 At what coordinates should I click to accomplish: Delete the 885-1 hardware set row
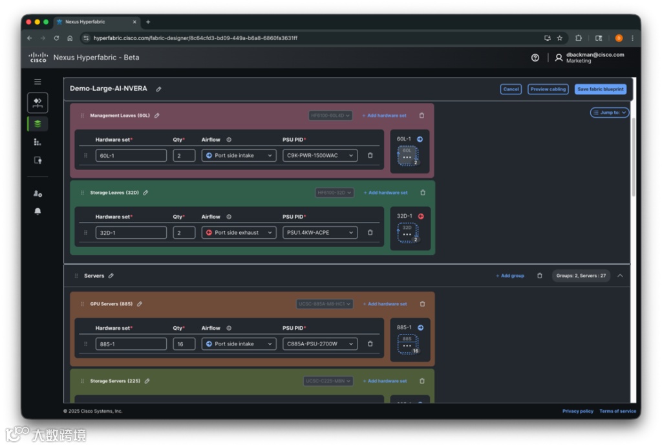tap(370, 344)
